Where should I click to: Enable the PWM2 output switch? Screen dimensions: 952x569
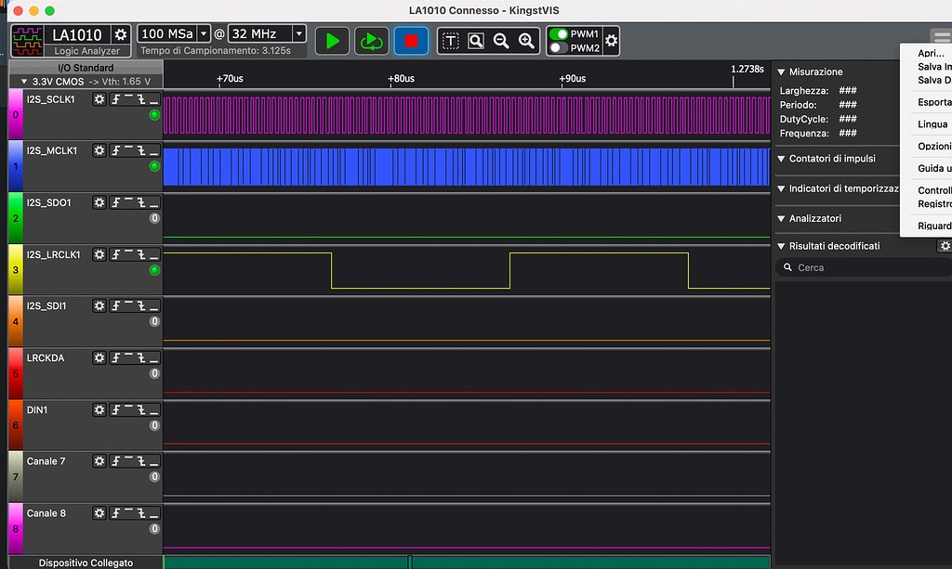click(559, 48)
